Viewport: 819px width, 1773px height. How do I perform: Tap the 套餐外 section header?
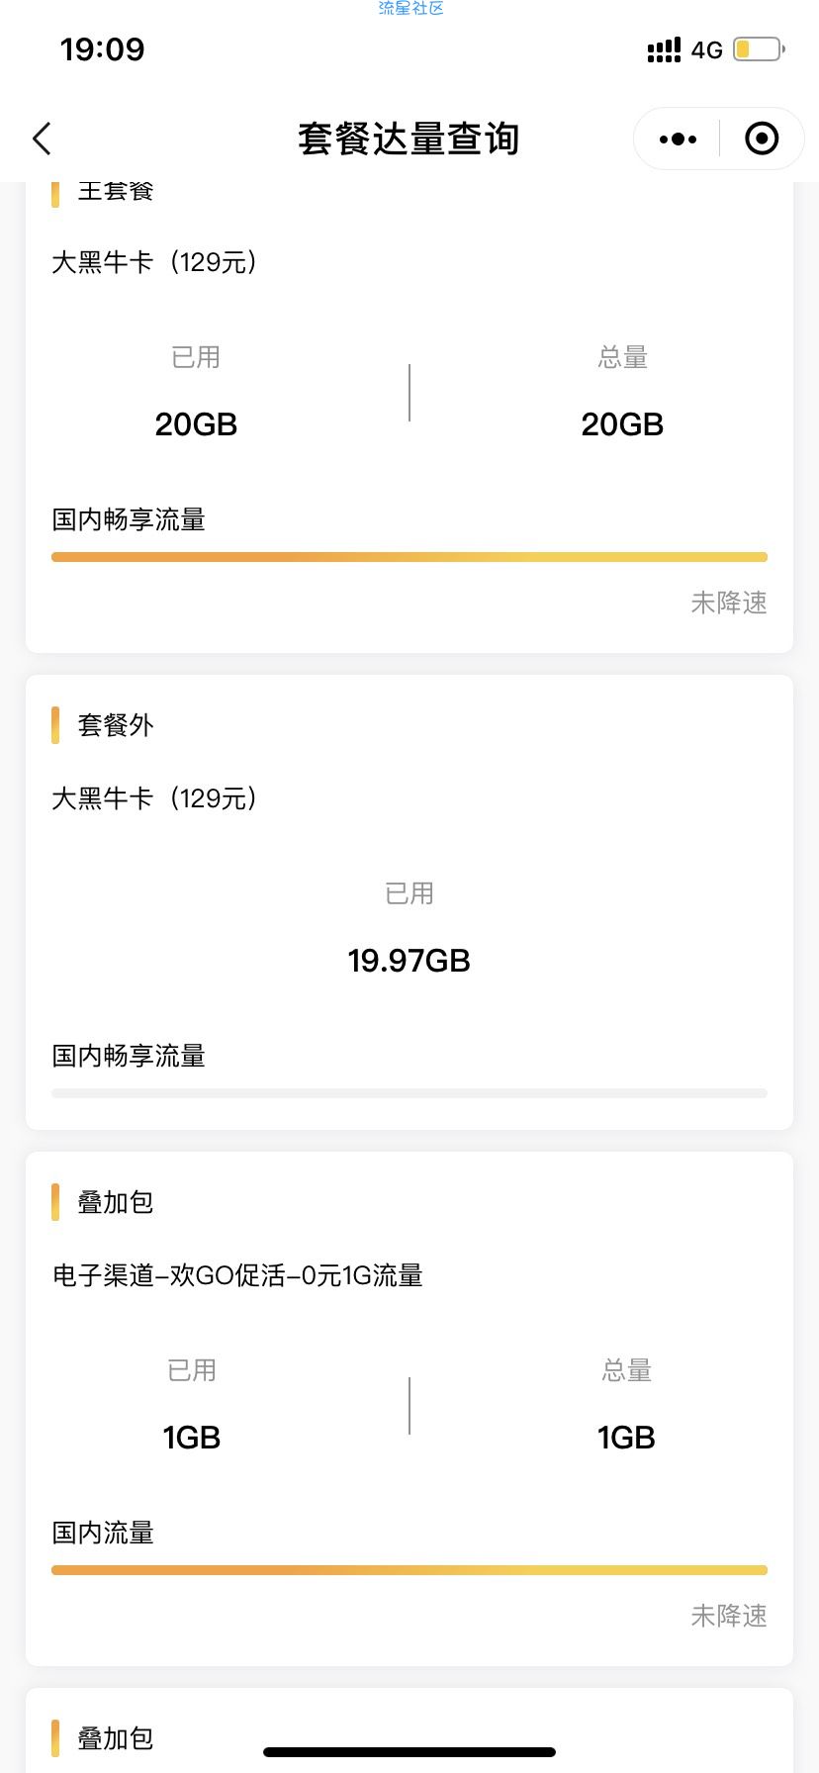tap(116, 725)
